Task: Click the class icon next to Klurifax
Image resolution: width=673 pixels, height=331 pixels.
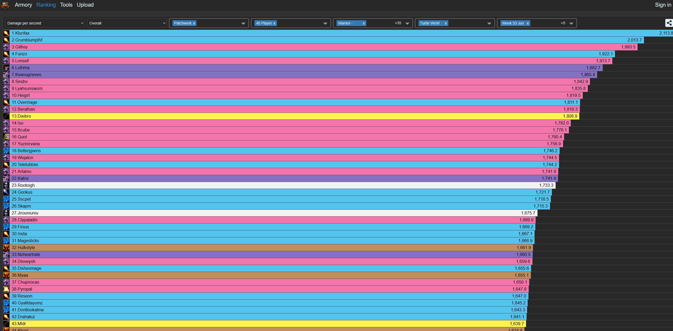Action: click(x=6, y=33)
